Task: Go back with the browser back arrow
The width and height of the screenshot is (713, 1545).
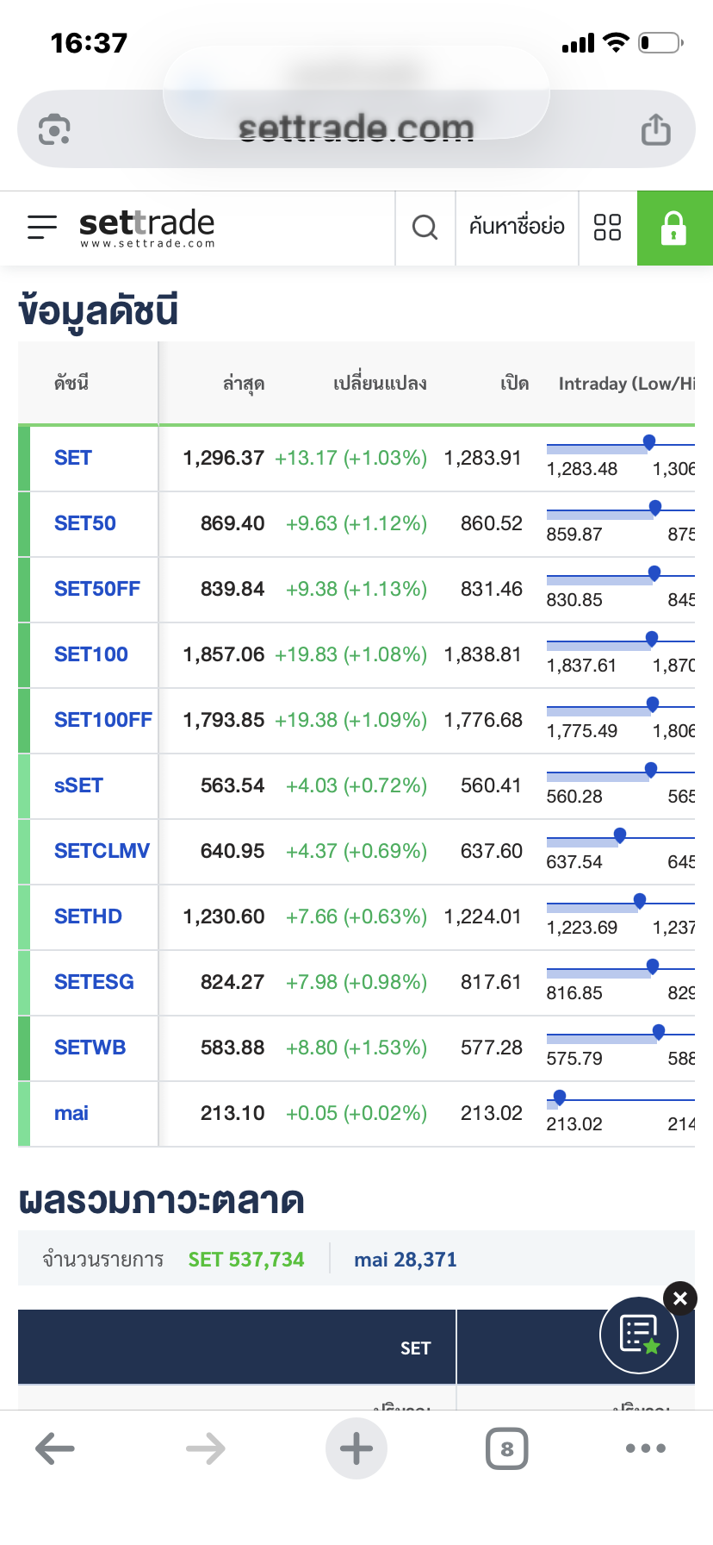Action: [55, 1448]
